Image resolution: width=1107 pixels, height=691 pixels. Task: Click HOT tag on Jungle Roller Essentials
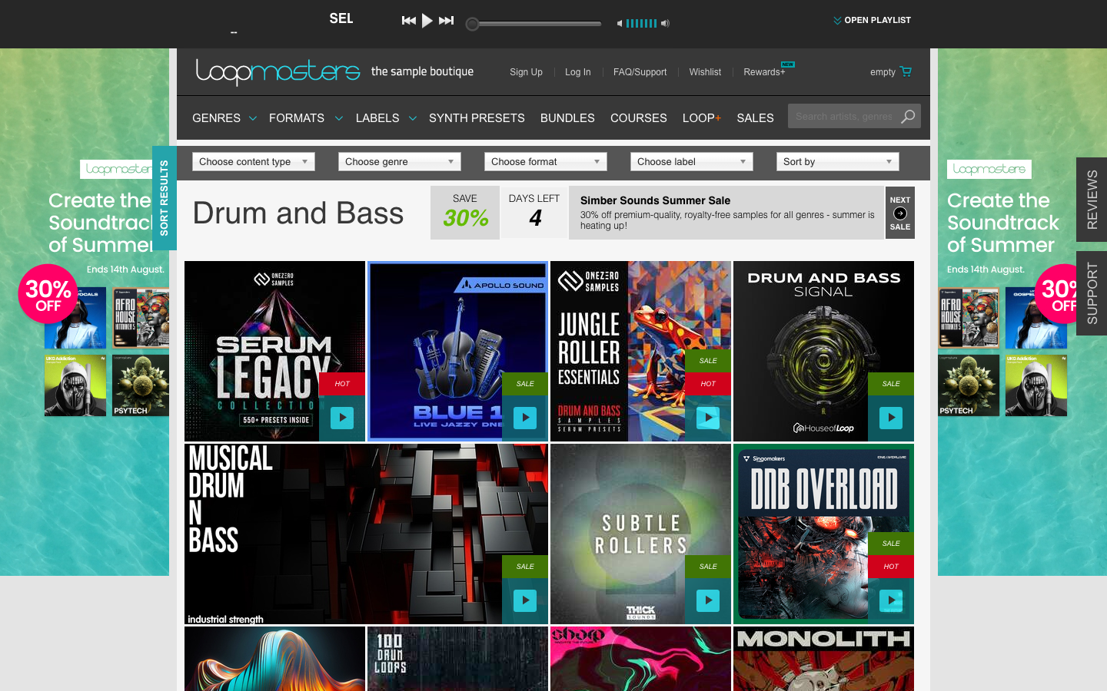(708, 384)
